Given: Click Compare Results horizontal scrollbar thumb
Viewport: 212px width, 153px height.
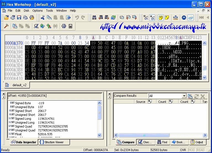Looking at the screenshot, I should (144, 135).
